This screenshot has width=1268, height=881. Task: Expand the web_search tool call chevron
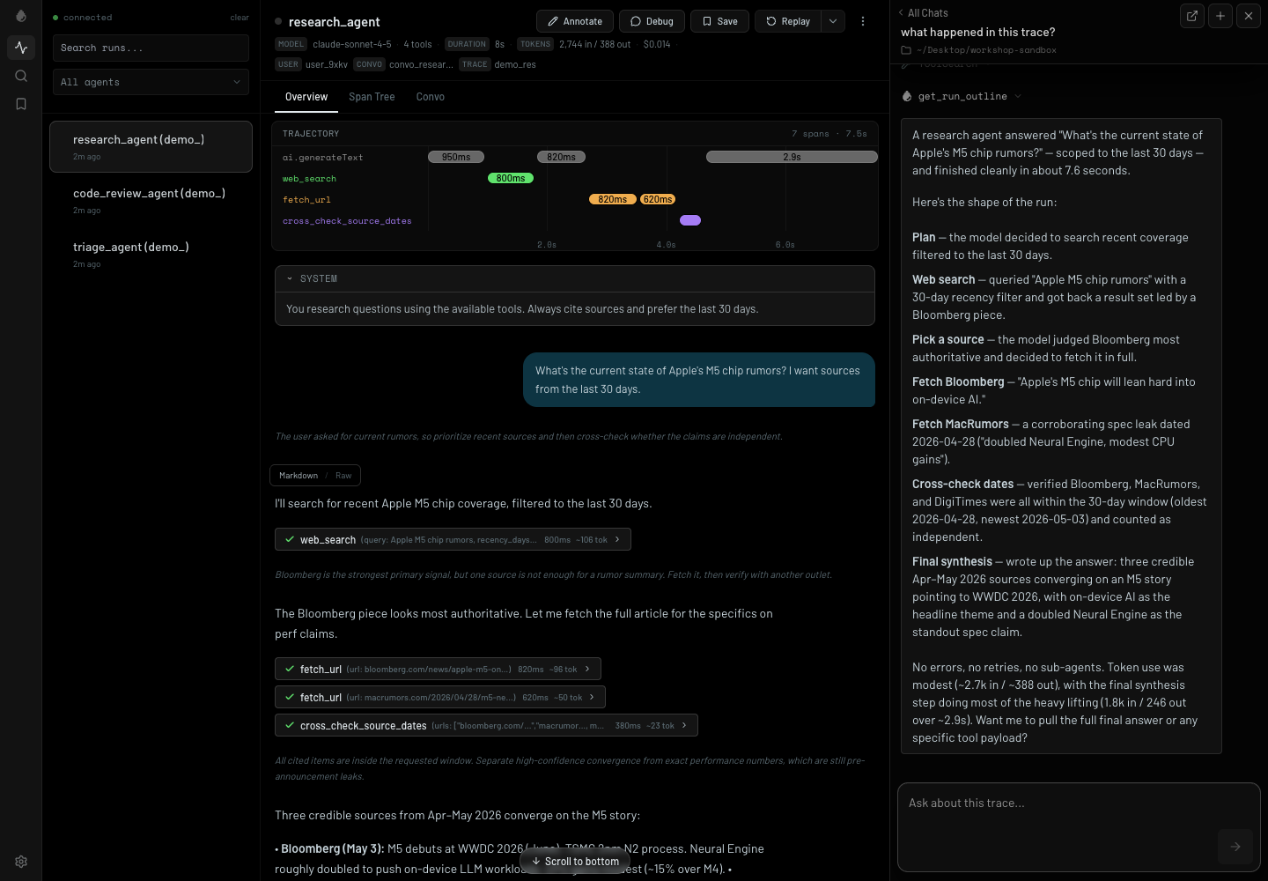(617, 539)
